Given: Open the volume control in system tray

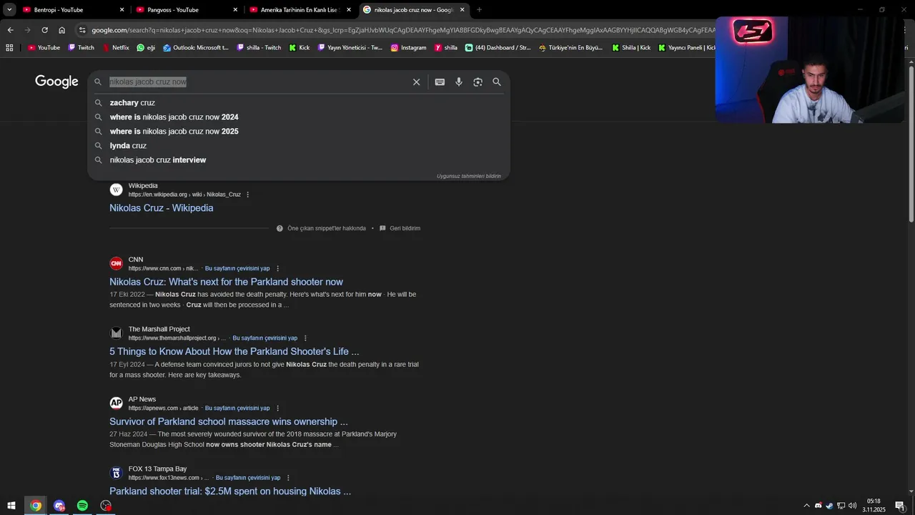Looking at the screenshot, I should pos(852,506).
